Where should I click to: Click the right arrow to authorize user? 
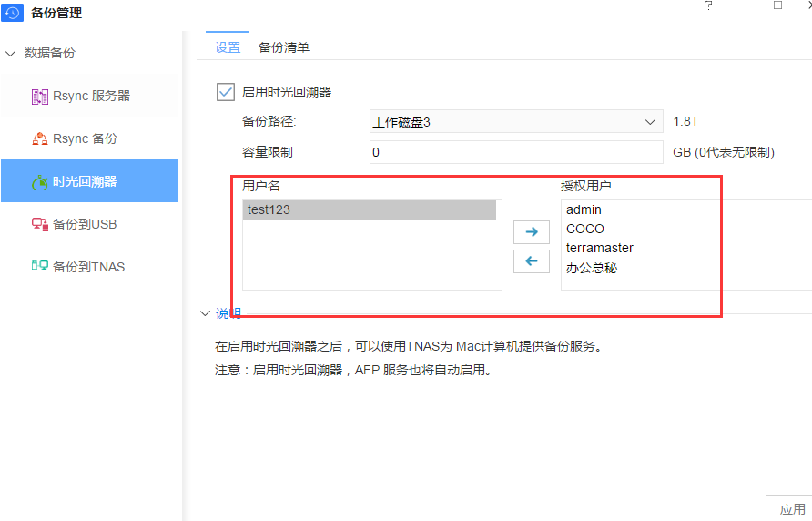532,232
